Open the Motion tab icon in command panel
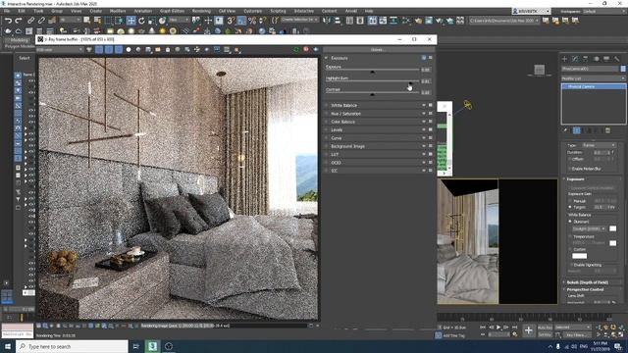 pos(596,59)
